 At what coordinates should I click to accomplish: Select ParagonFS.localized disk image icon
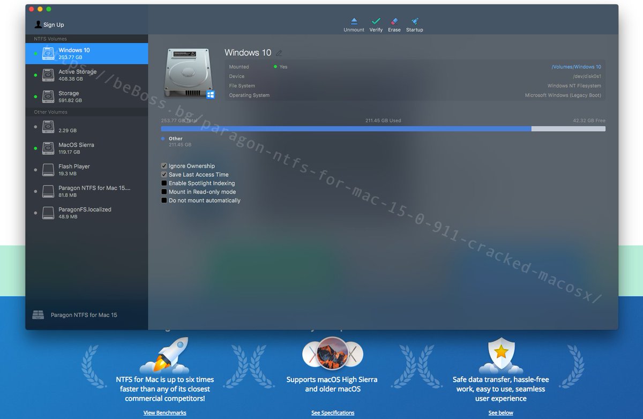click(x=49, y=213)
